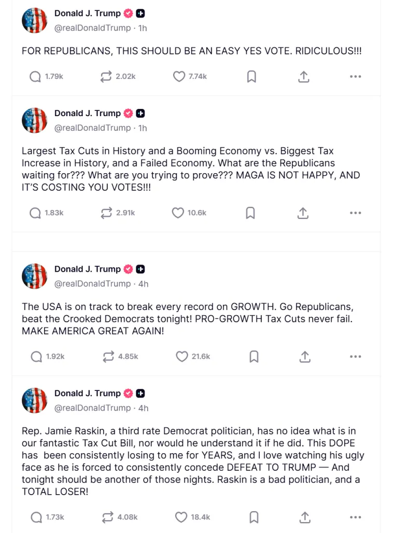The image size is (394, 533).
Task: Like the post with 18.4k likes
Action: tap(181, 517)
